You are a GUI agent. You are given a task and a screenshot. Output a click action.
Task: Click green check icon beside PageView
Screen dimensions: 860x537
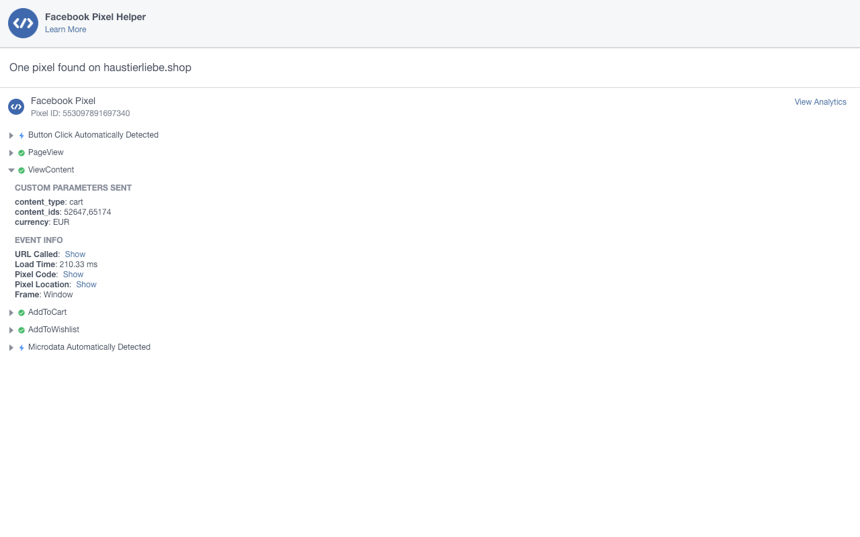pos(21,153)
